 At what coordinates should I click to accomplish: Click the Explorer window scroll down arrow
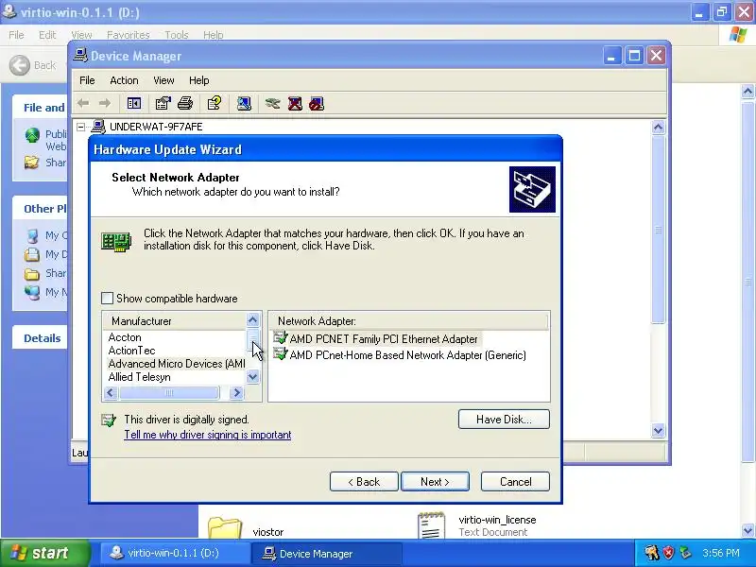coord(747,531)
